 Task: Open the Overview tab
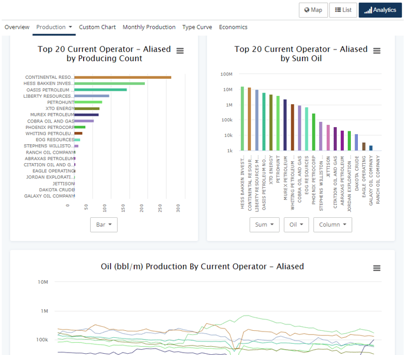tap(17, 27)
